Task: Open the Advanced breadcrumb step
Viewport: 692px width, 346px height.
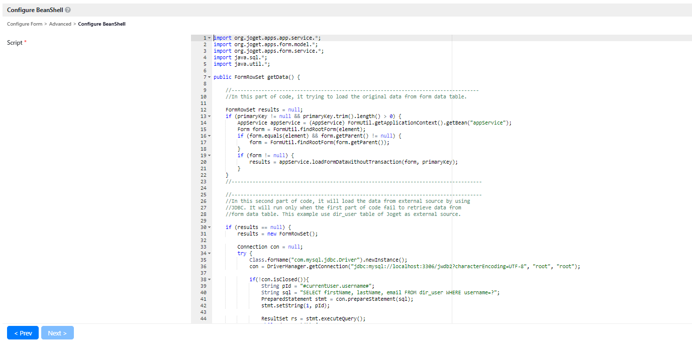Action: click(60, 24)
